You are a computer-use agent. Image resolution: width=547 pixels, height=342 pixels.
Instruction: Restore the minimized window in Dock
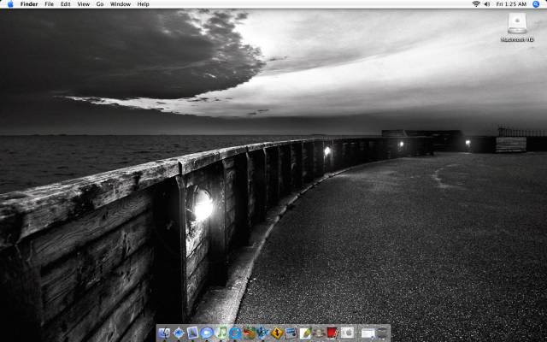368,333
